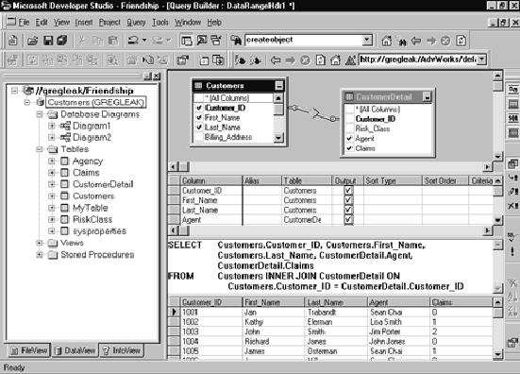
Task: Open the createobject combo box dropdown
Action: pyautogui.click(x=366, y=41)
